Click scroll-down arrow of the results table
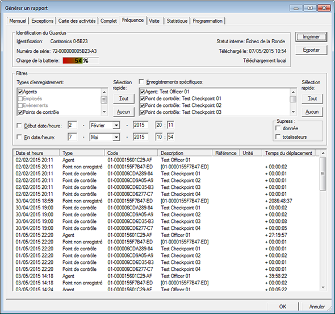 click(x=323, y=287)
